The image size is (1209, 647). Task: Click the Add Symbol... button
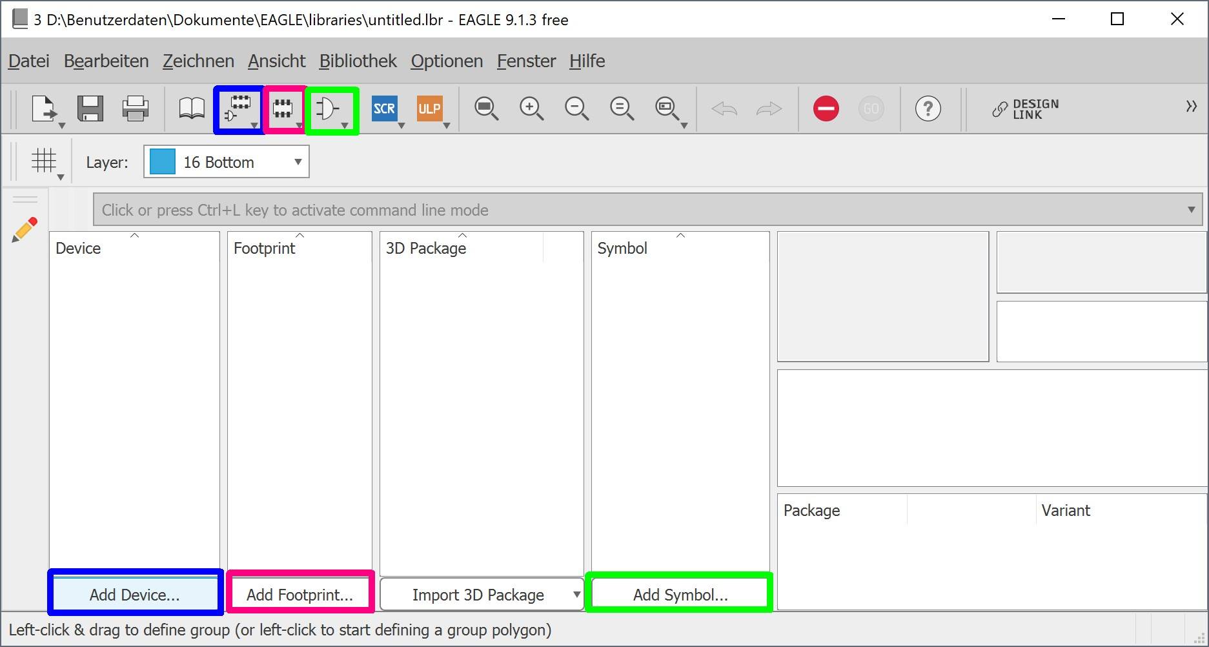coord(680,595)
